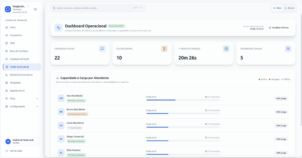Image resolution: width=302 pixels, height=158 pixels.
Task: Click the CRM icon in sidebar
Action: 6,43
